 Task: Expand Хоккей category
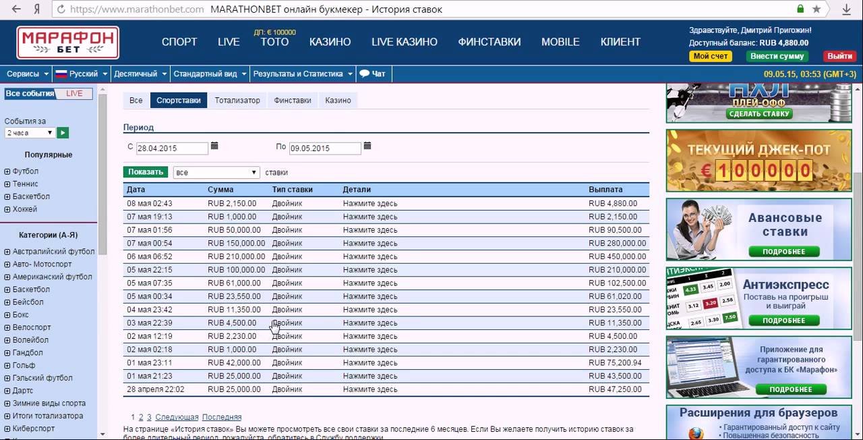[x=7, y=209]
